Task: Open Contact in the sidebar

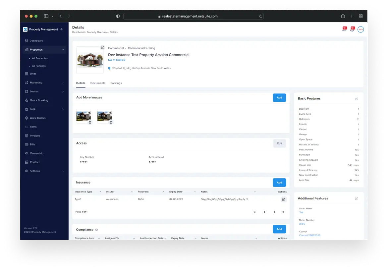Action: (35, 162)
